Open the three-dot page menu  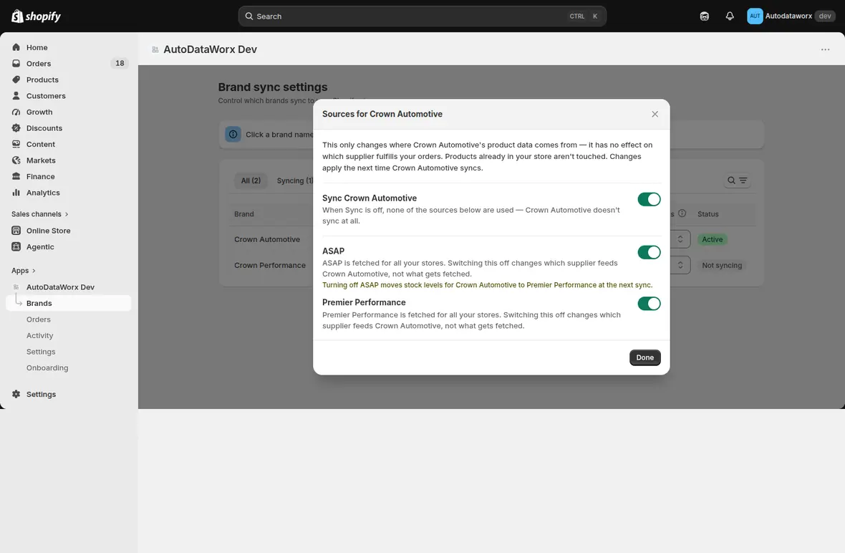tap(825, 49)
